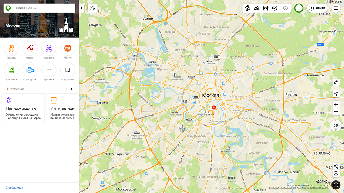The height and width of the screenshot is (193, 344).
Task: Open the route builder icon
Action: pos(92,8)
